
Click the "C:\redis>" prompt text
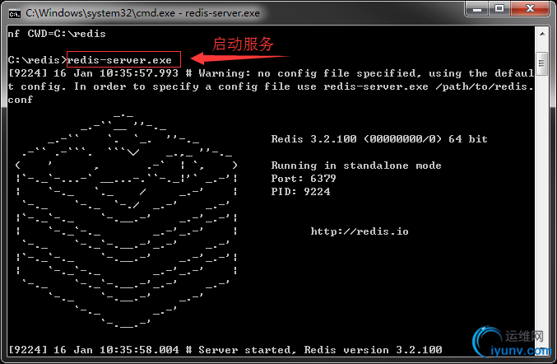(x=37, y=60)
